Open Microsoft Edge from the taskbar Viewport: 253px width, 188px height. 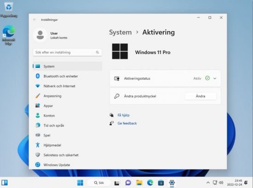150,182
